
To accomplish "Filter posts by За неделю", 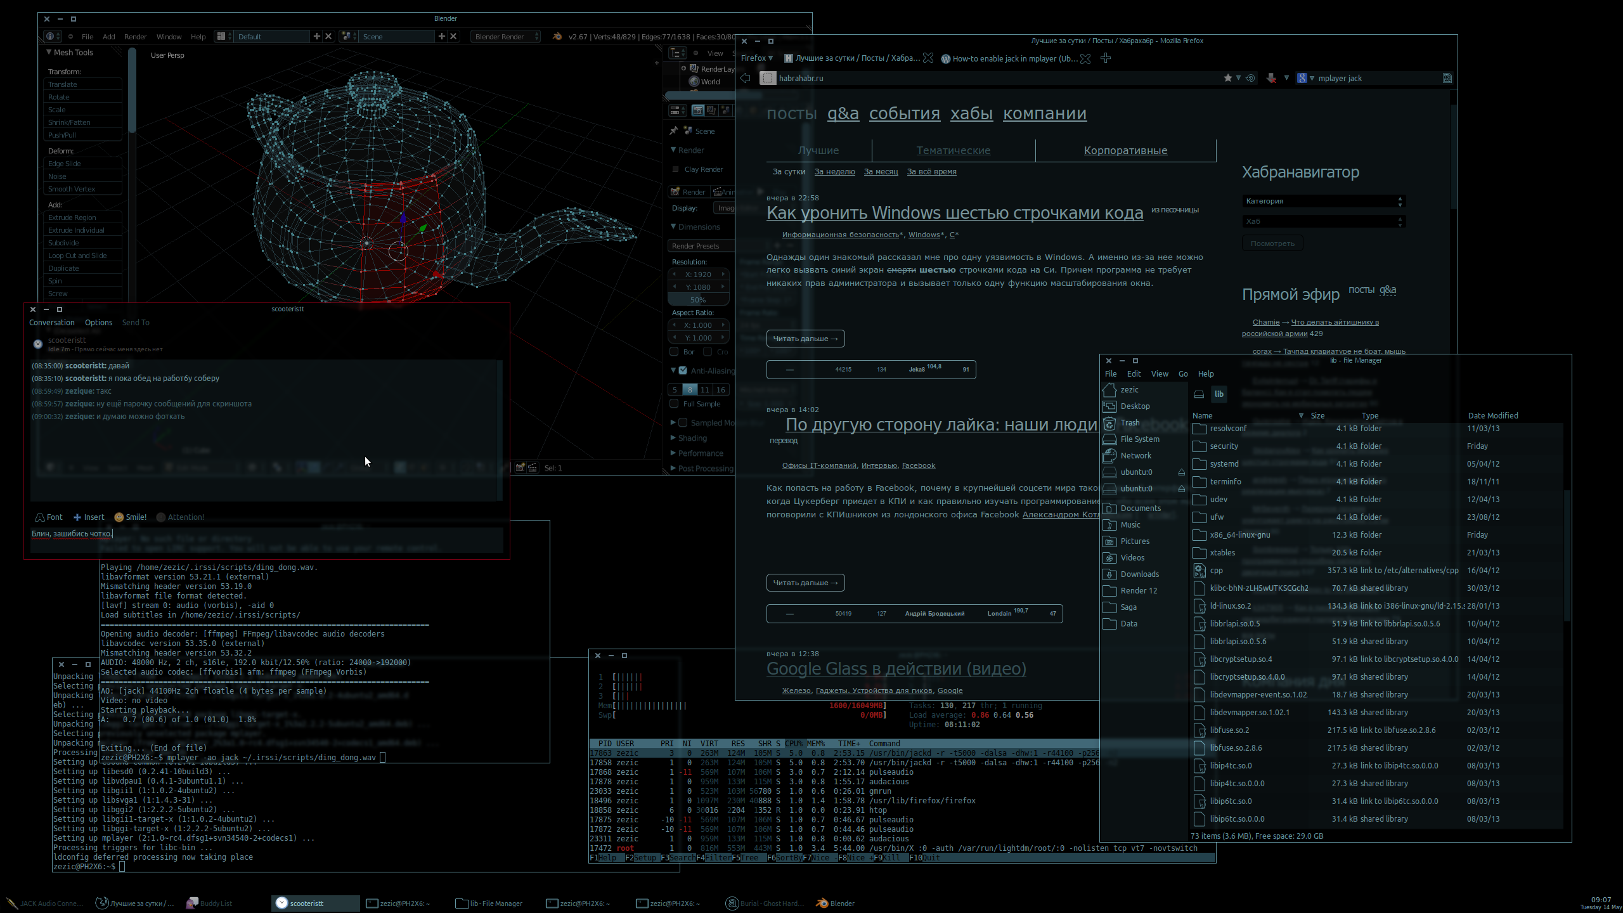I will click(x=834, y=172).
